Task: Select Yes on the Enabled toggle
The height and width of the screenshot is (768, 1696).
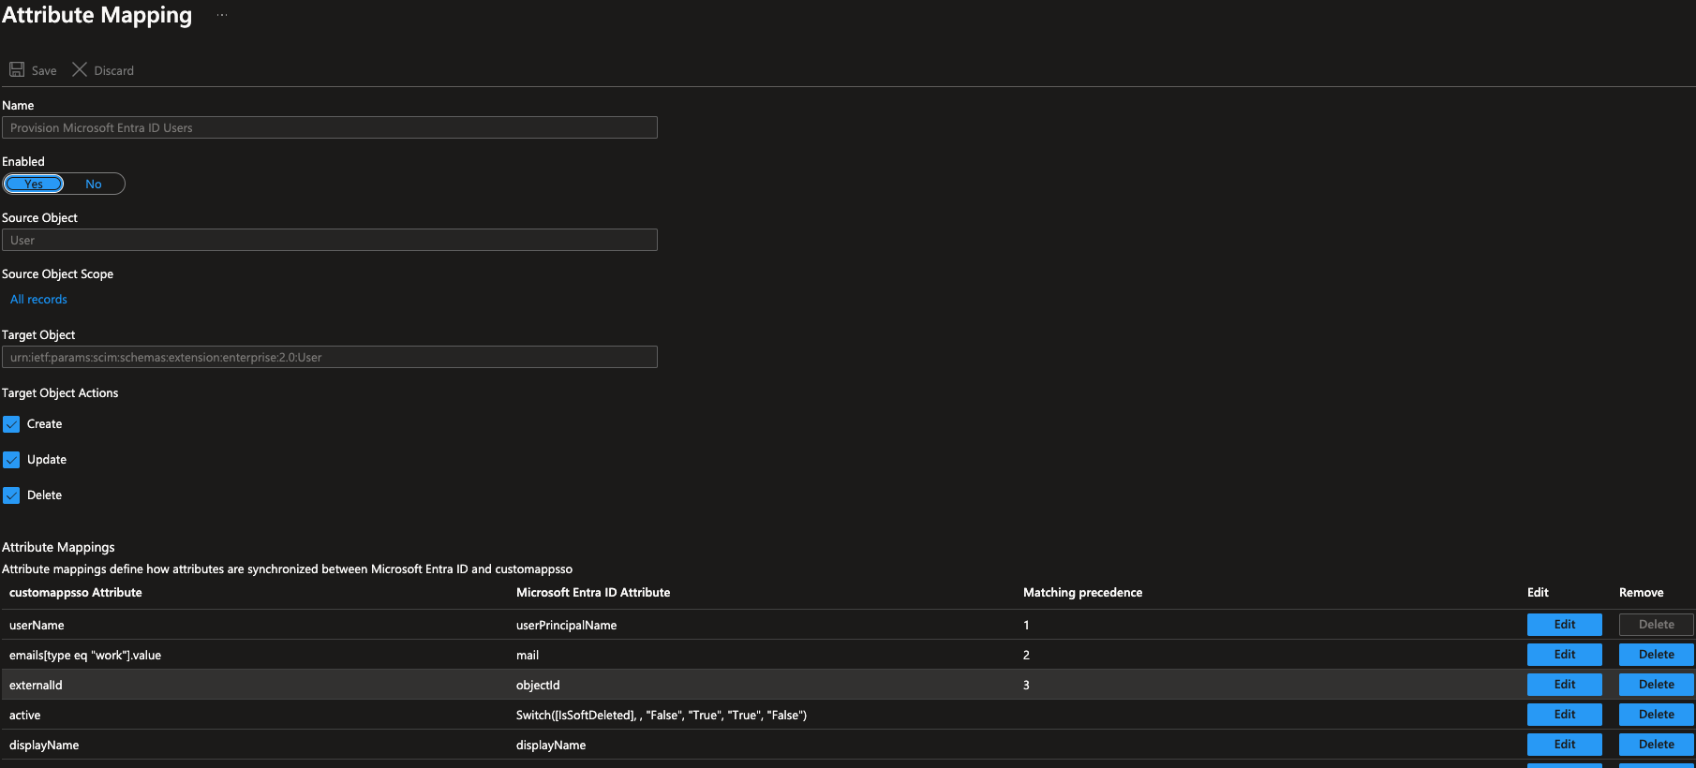Action: tap(34, 185)
